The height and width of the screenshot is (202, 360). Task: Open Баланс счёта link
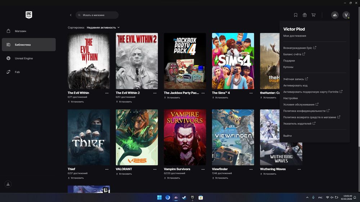coord(294,54)
